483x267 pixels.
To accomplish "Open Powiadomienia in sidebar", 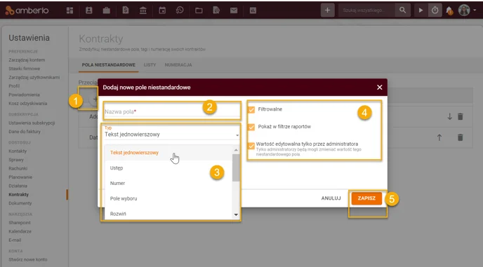I will [24, 95].
